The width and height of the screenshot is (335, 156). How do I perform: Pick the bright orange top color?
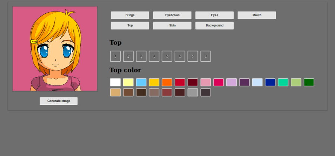167,82
